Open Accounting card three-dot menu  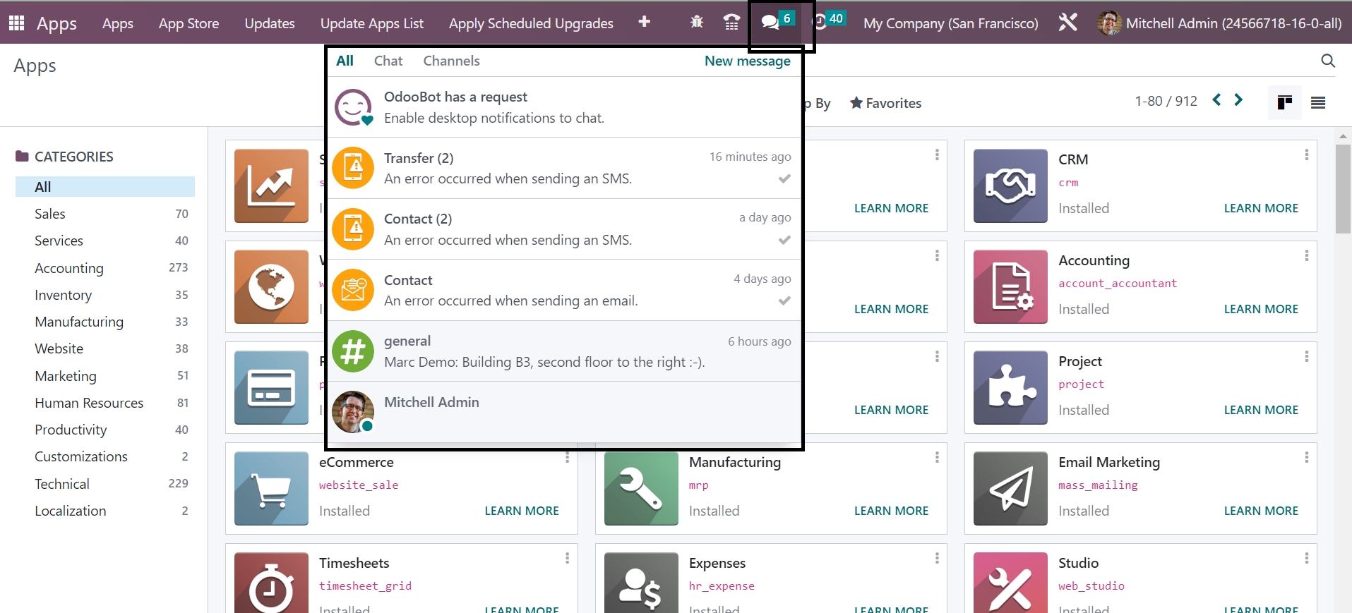point(1306,256)
